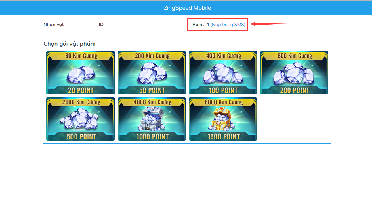Select the 80 Kim Cương 20 POINT package
The height and width of the screenshot is (197, 372).
[81, 73]
